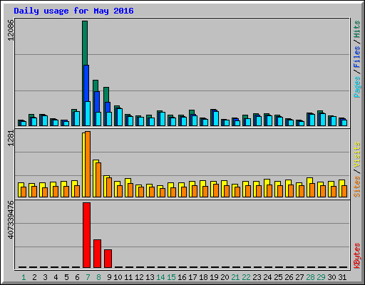
Task: Click green day label 28 on the x-axis
Action: (310, 277)
